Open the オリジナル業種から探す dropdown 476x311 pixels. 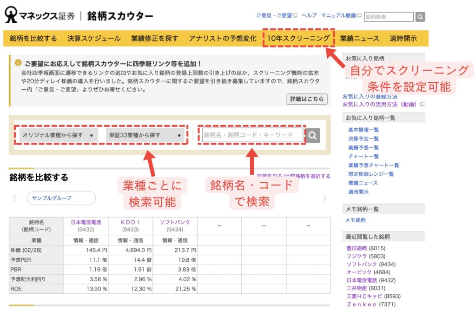(58, 135)
